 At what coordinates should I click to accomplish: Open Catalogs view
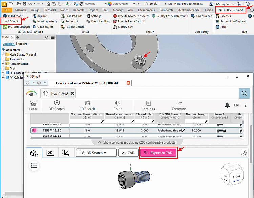point(148,106)
